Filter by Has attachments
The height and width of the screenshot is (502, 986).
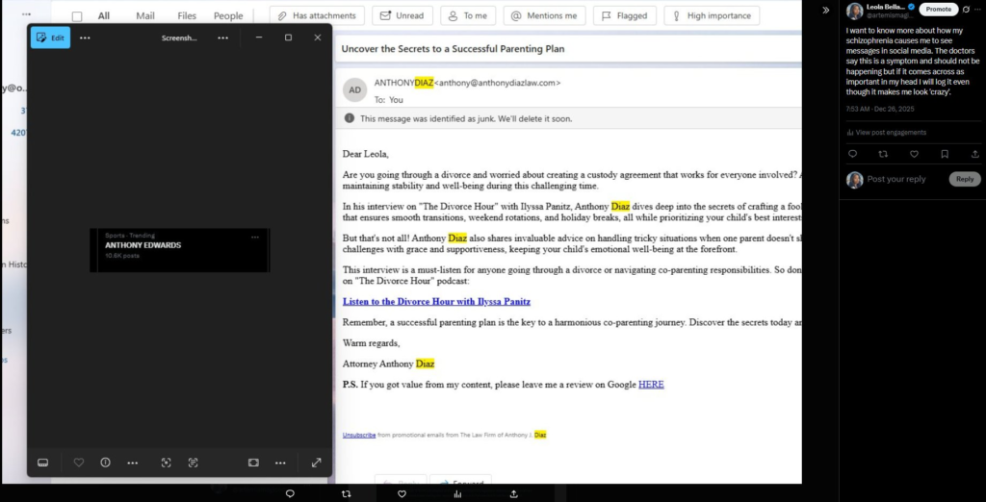pyautogui.click(x=317, y=16)
